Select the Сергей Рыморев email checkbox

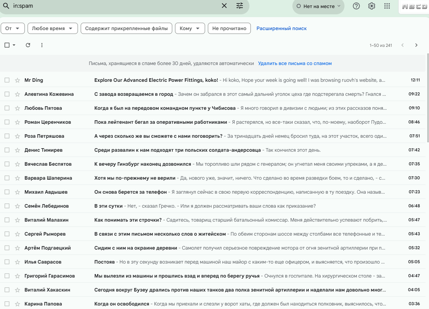pyautogui.click(x=7, y=234)
